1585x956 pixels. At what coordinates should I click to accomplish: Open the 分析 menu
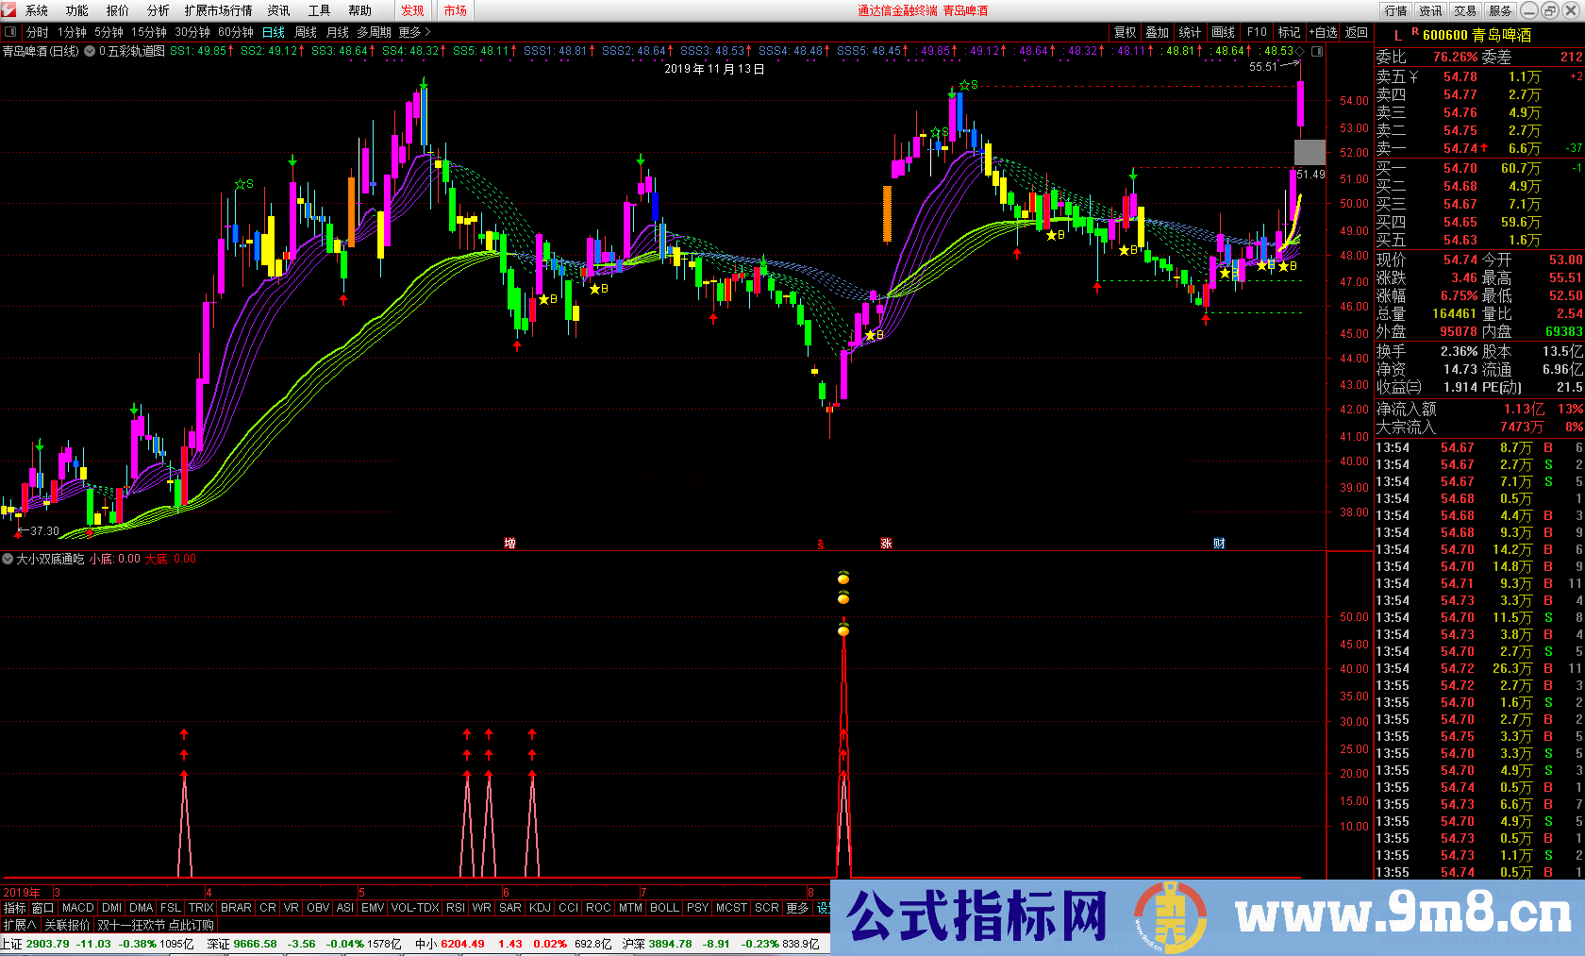[158, 10]
